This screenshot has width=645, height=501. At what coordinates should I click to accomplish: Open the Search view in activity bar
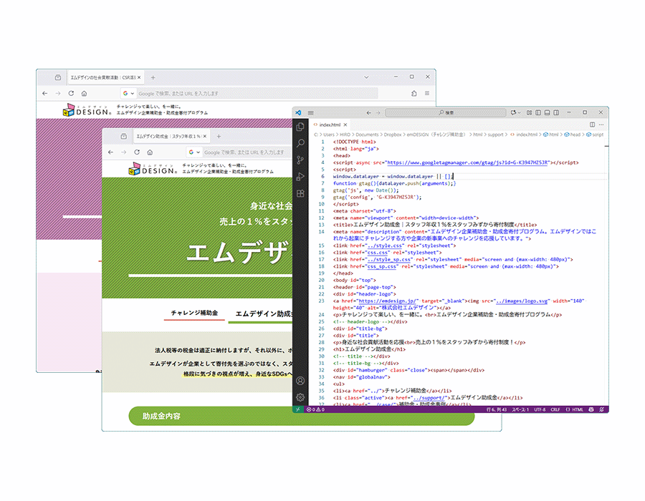pyautogui.click(x=301, y=144)
